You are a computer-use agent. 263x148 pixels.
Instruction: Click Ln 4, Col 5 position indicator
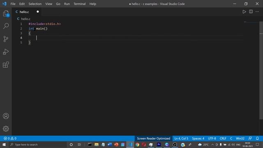[181, 139]
